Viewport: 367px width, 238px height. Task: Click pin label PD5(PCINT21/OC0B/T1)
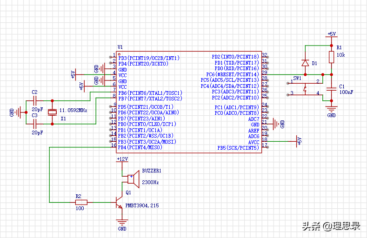click(146, 107)
